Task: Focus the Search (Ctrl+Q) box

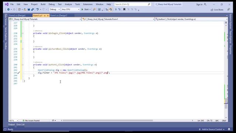Action: click(x=132, y=4)
